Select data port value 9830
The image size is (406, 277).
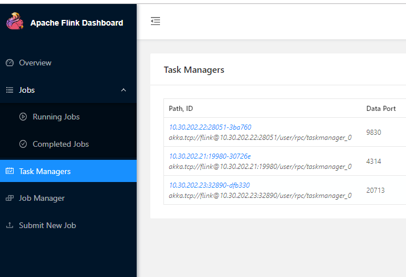[x=374, y=133]
